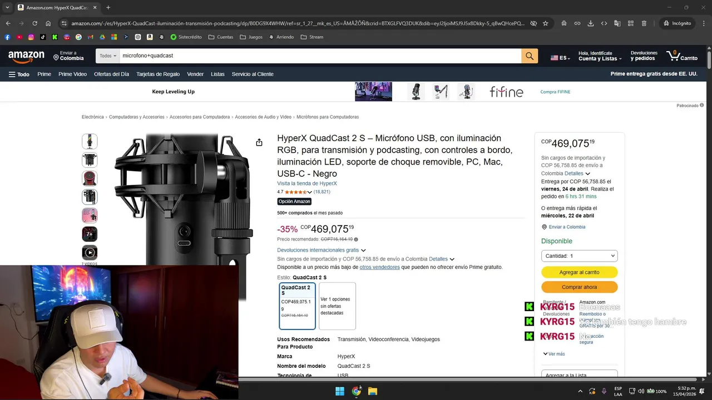Viewport: 712px width, 400px height.
Task: Click the Amazon search magnifier button
Action: pyautogui.click(x=530, y=56)
